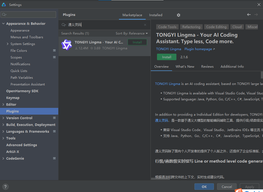This screenshot has height=192, width=263.
Task: Close the Settings dialog window
Action: click(259, 5)
